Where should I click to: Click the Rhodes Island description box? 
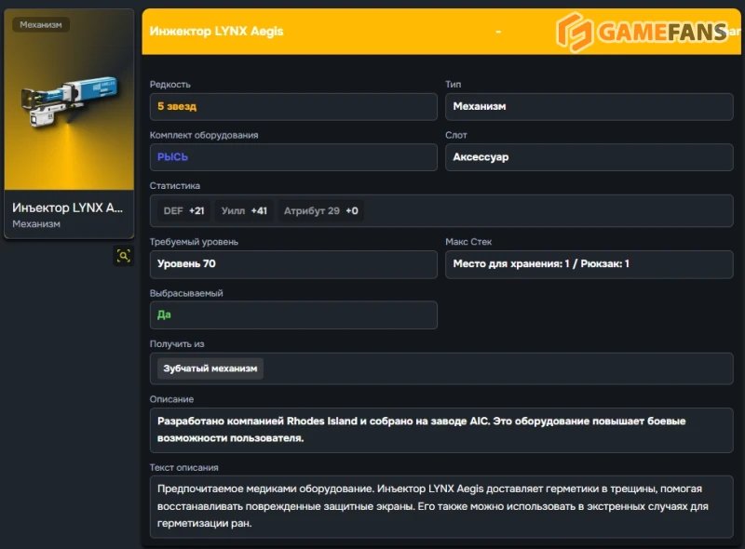click(x=440, y=430)
